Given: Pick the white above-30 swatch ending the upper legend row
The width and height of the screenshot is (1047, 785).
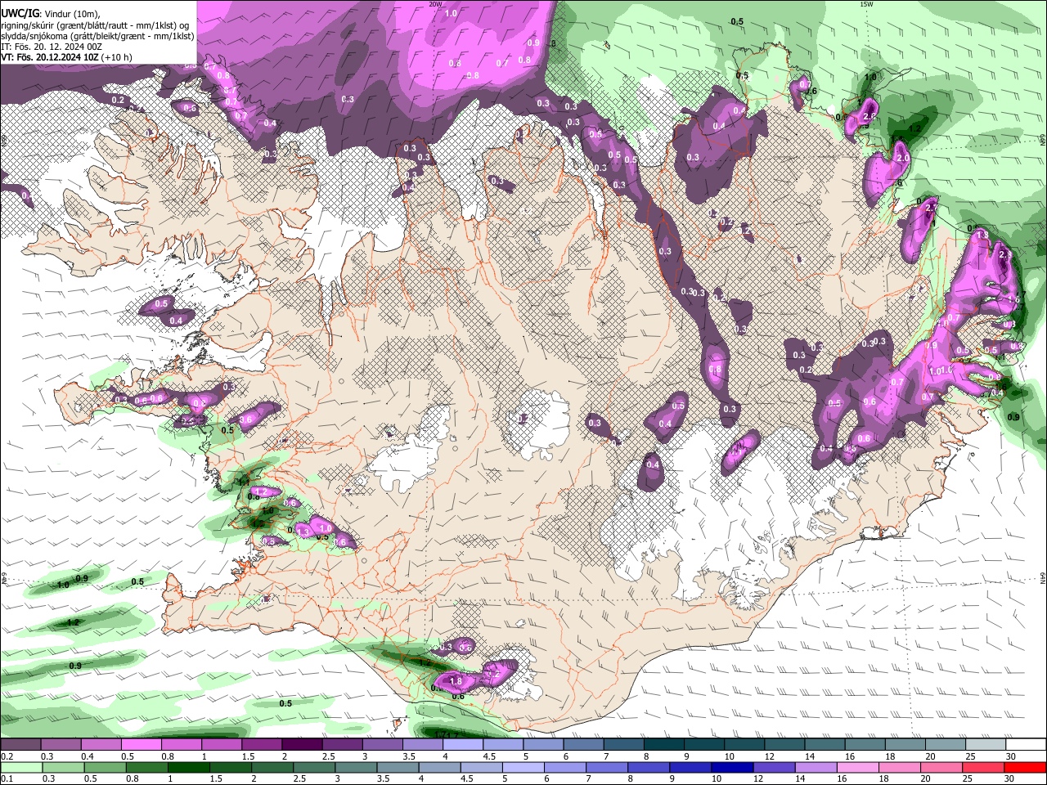Looking at the screenshot, I should click(1027, 745).
